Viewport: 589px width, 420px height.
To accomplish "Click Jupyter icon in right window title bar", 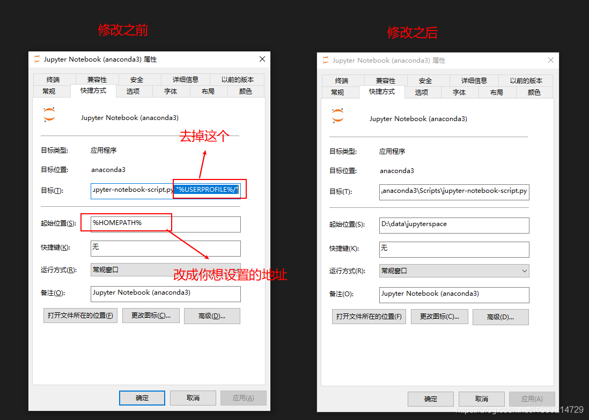I will [x=325, y=60].
